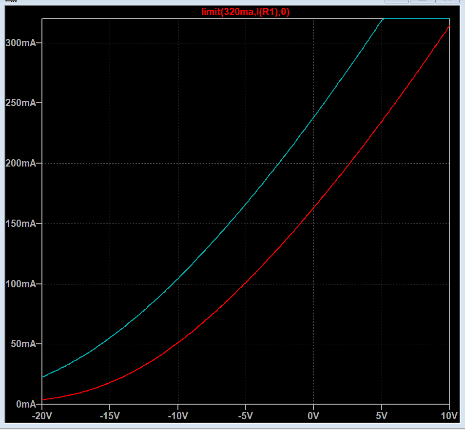The width and height of the screenshot is (465, 430).
Task: Click the -10V x-axis label
Action: (x=178, y=416)
